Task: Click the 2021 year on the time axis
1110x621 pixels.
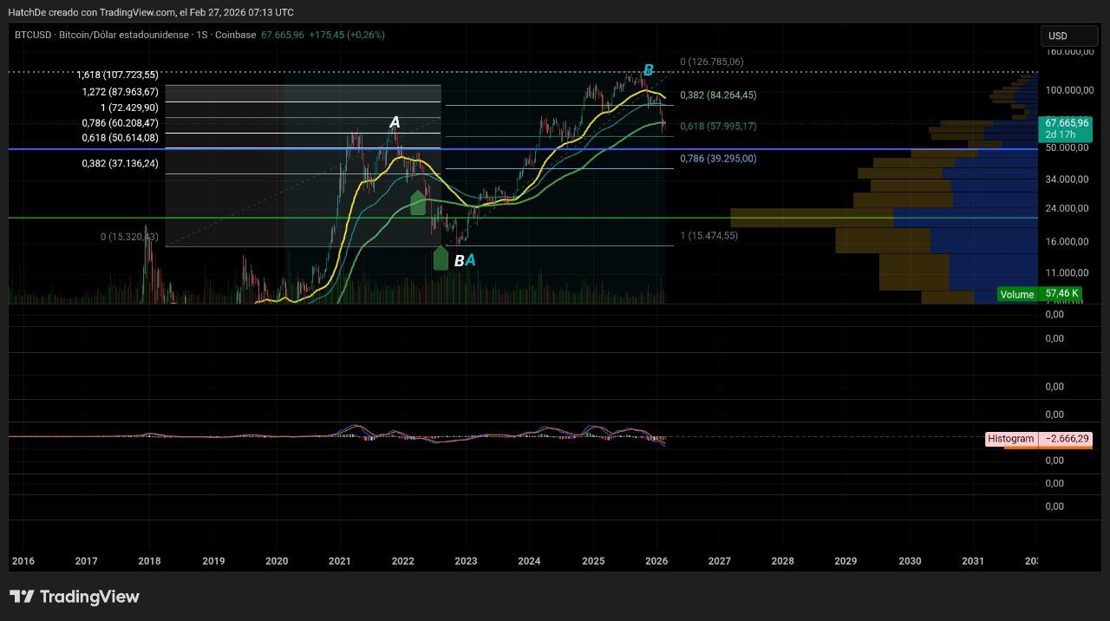Action: pos(339,561)
